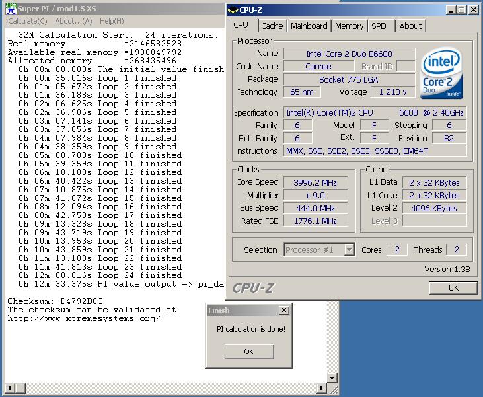Select the CPU tab in CPU-Z
Screen dimensions: 483x397
click(x=241, y=25)
